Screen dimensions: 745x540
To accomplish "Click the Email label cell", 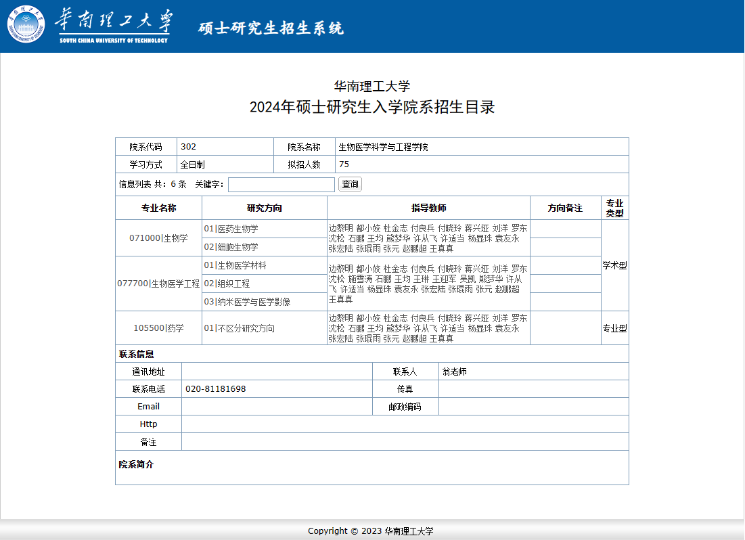I will [149, 407].
